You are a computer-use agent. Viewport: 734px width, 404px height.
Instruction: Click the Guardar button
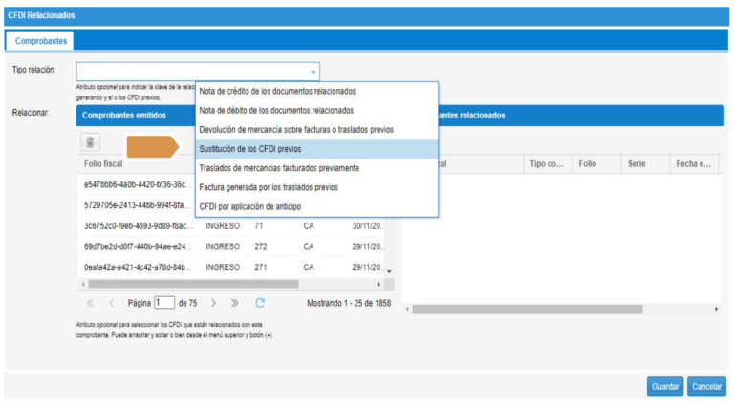664,387
